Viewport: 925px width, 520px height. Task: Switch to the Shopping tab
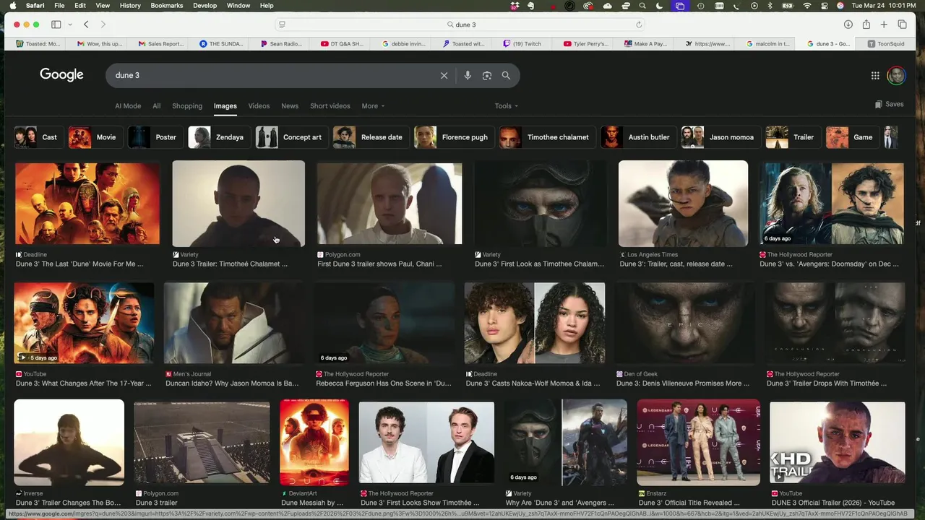coord(187,106)
